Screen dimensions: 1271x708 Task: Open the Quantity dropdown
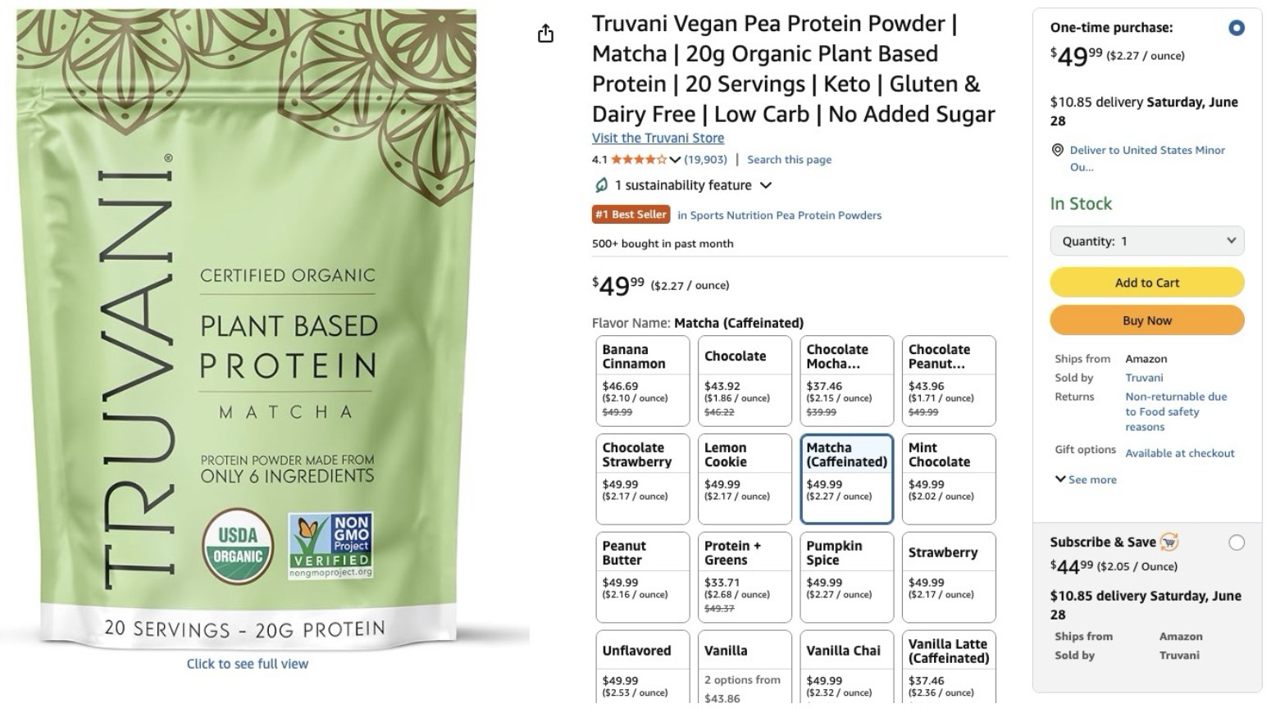(1147, 241)
